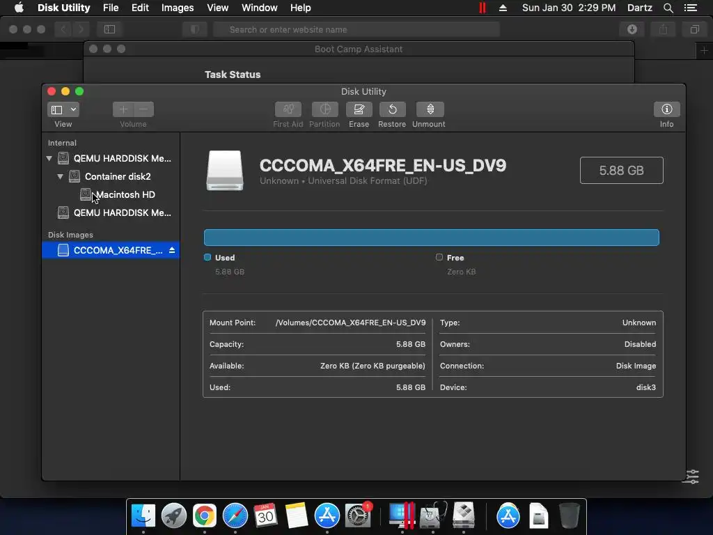Open Calendar from the Dock
Viewport: 713px width, 535px height.
(x=265, y=516)
